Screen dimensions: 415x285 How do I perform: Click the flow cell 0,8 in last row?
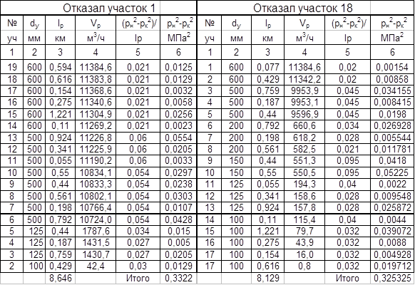coord(304,266)
